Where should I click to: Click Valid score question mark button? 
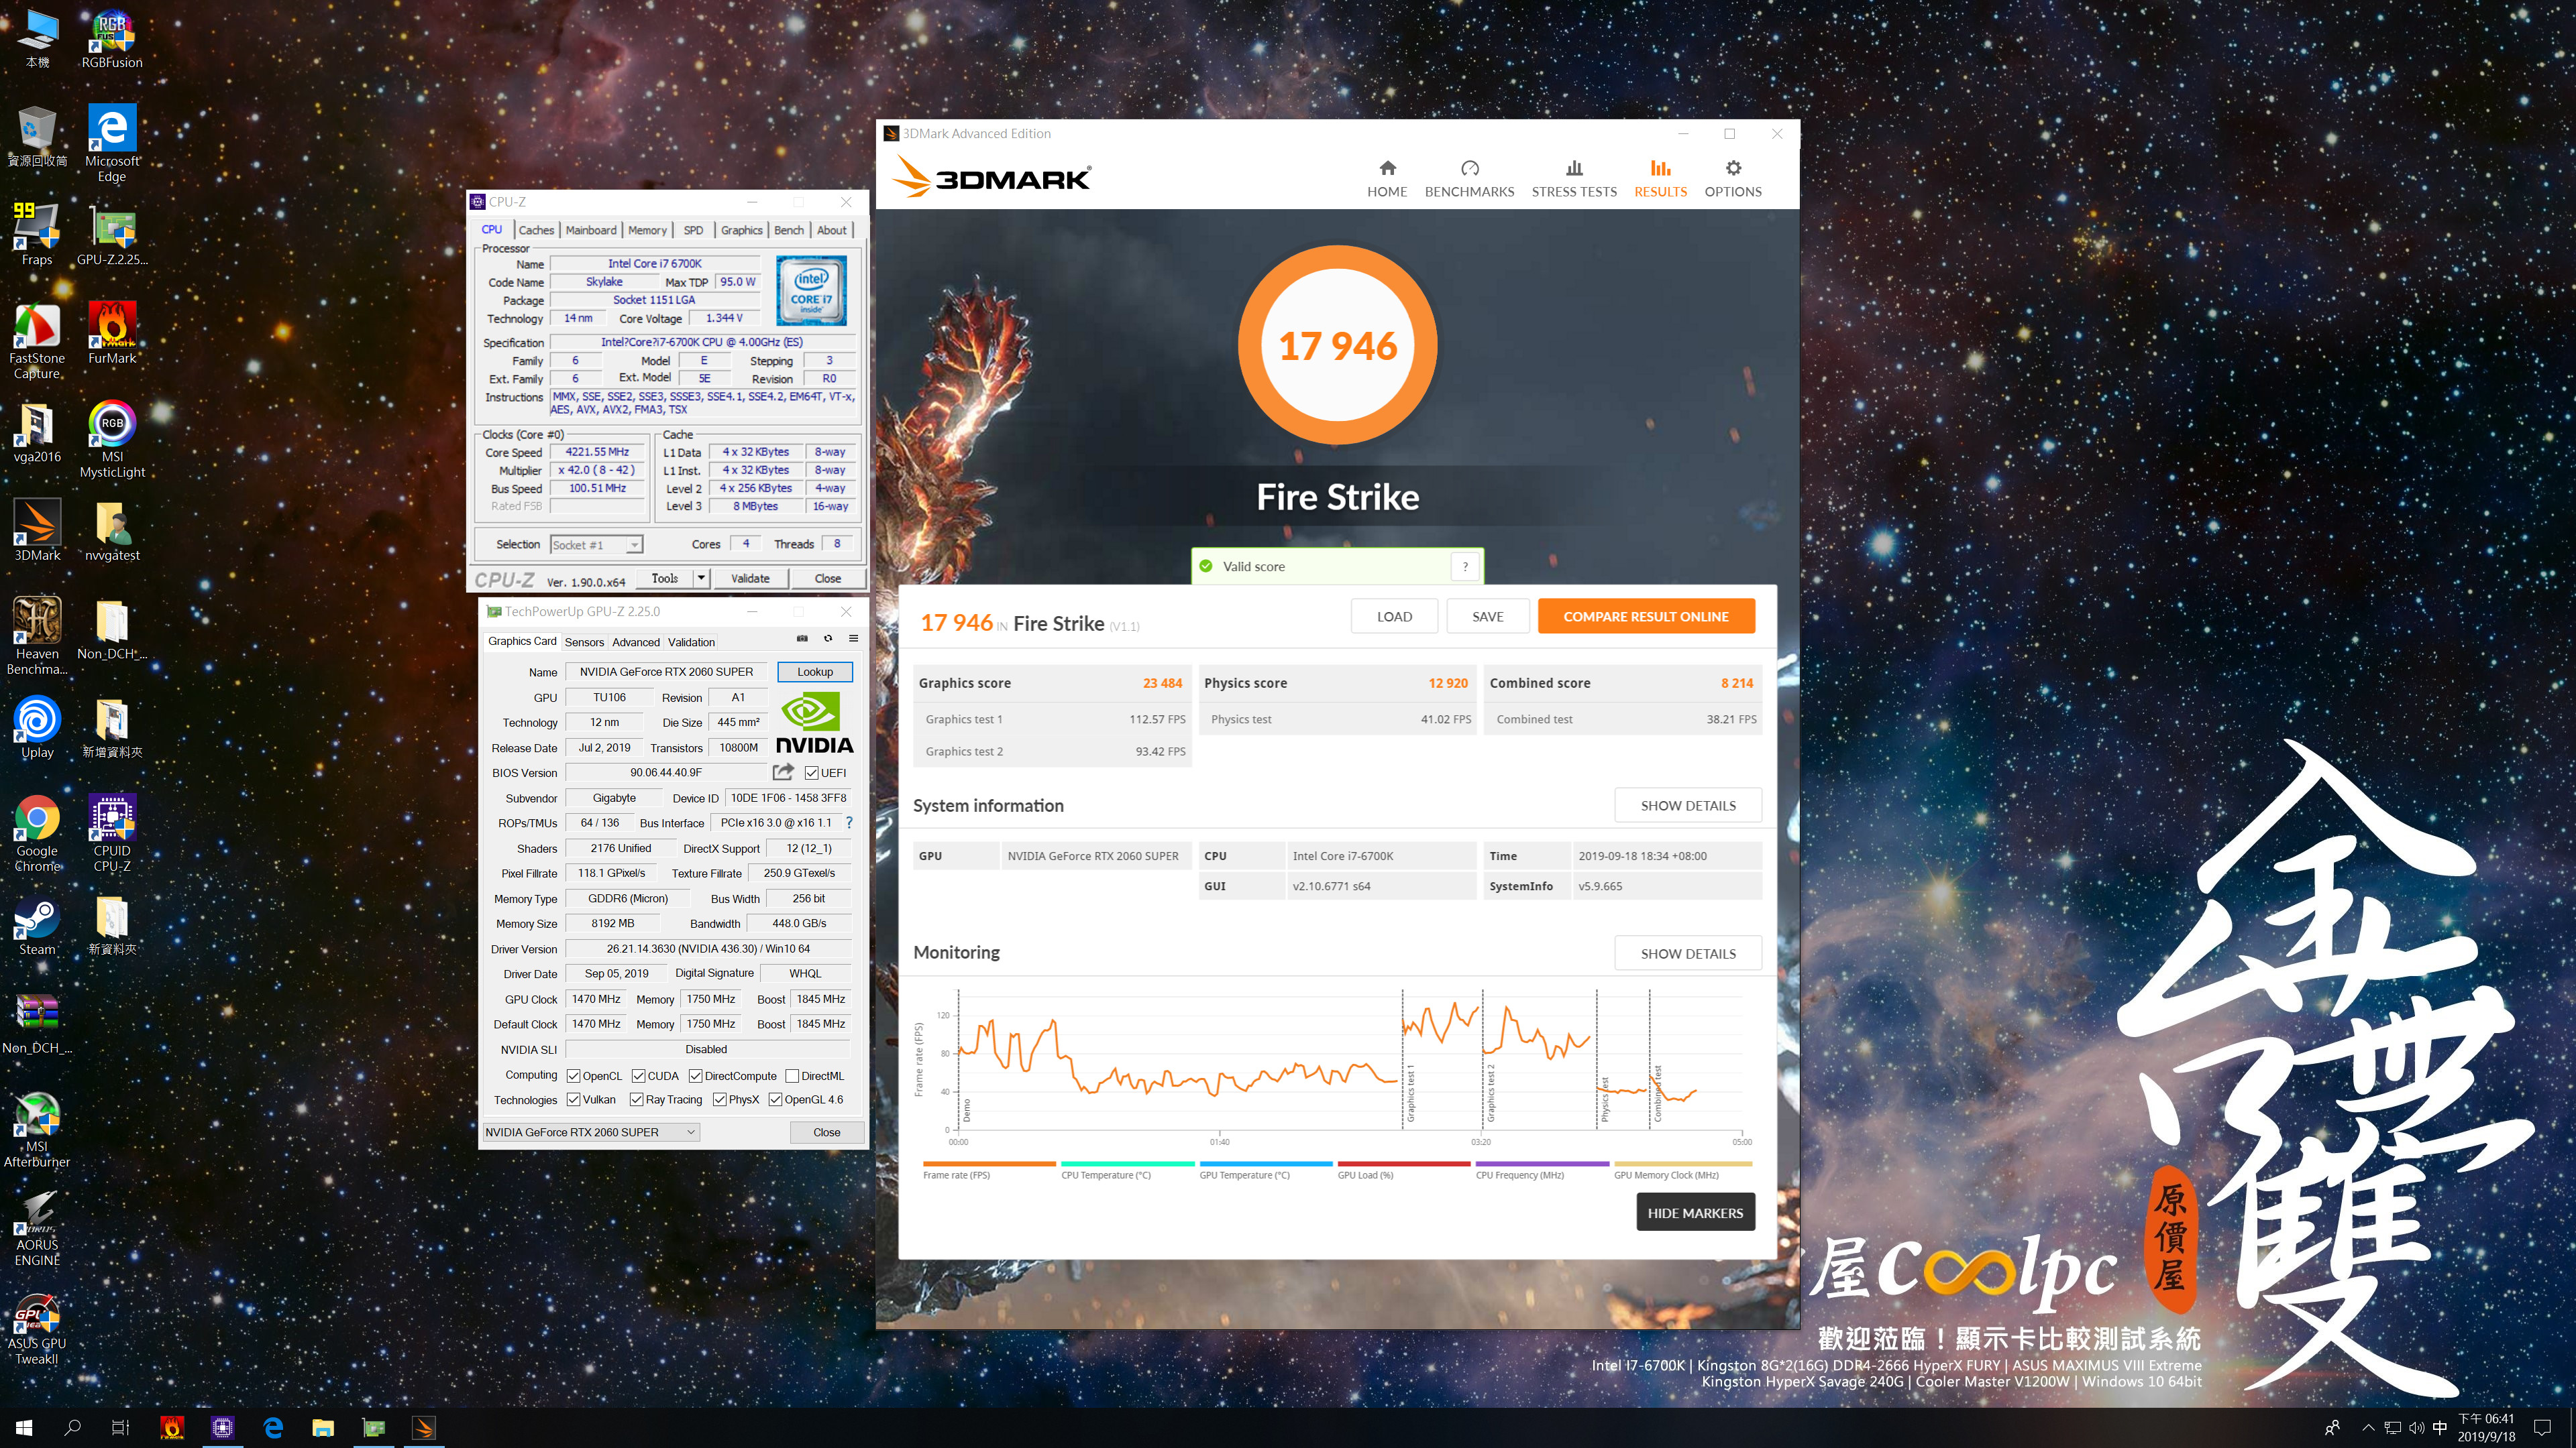(x=1465, y=566)
